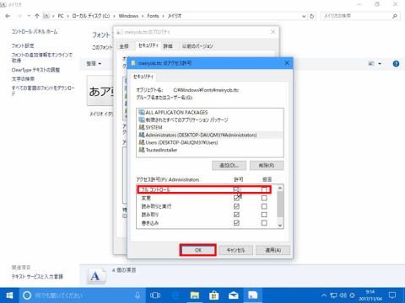Screen dimensions: 405x303
Task: Open フォント設定 link
Action: pyautogui.click(x=23, y=45)
